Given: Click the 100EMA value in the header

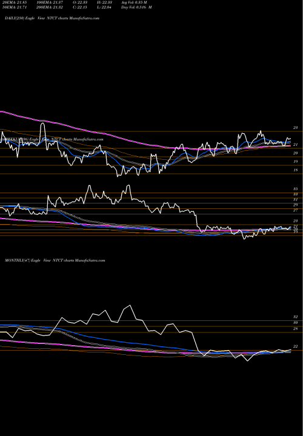Looking at the screenshot, I should pos(49,2).
